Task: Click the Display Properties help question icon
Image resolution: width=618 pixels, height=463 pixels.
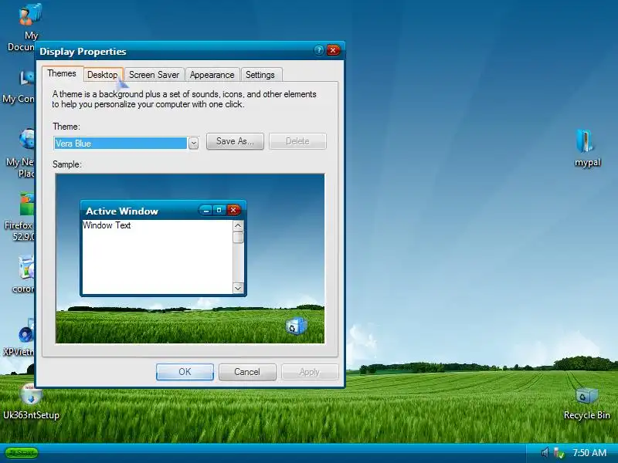Action: [319, 50]
